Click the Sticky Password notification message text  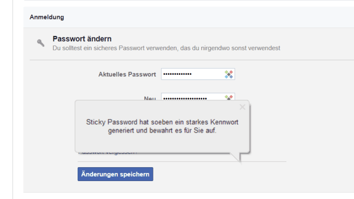click(x=162, y=126)
